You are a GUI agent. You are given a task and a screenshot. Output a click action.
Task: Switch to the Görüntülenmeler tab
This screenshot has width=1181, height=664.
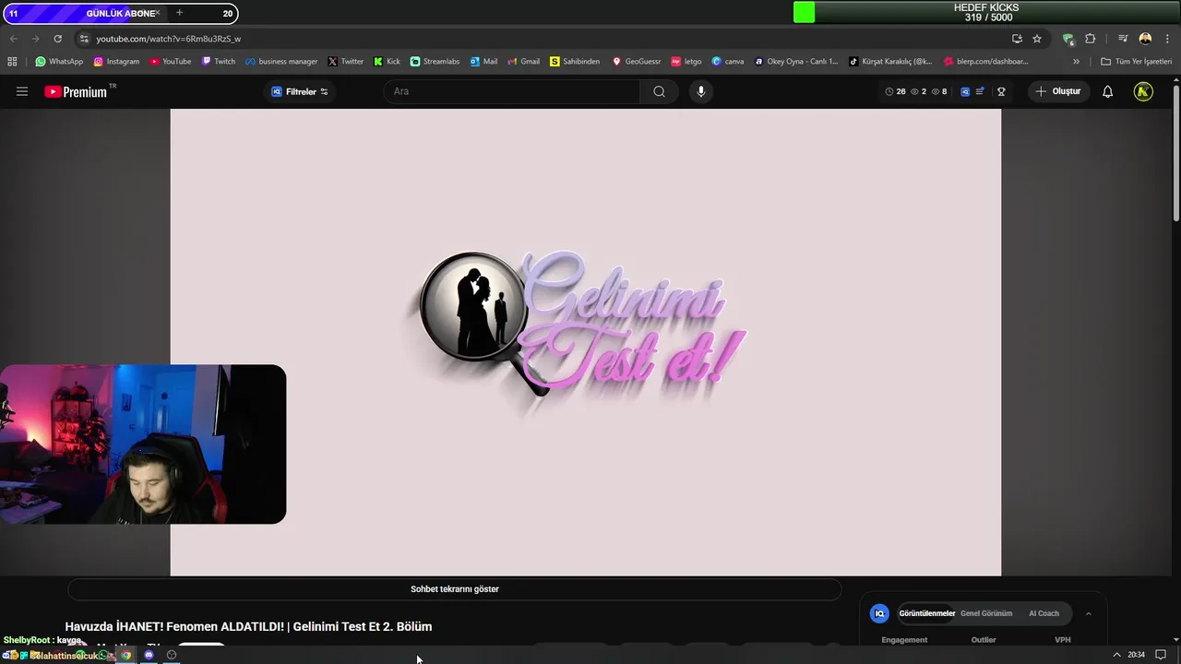[x=926, y=613]
